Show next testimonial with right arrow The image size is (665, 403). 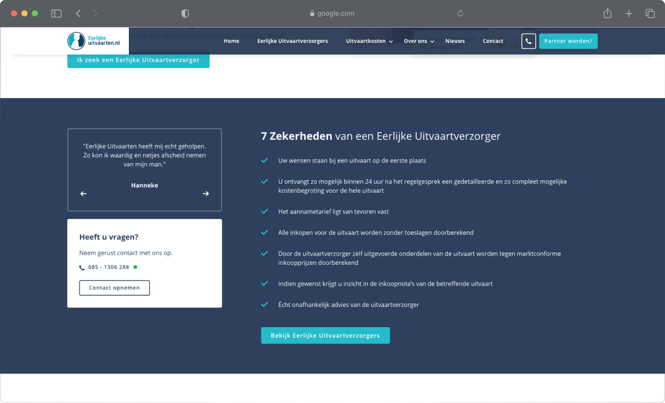pos(206,194)
